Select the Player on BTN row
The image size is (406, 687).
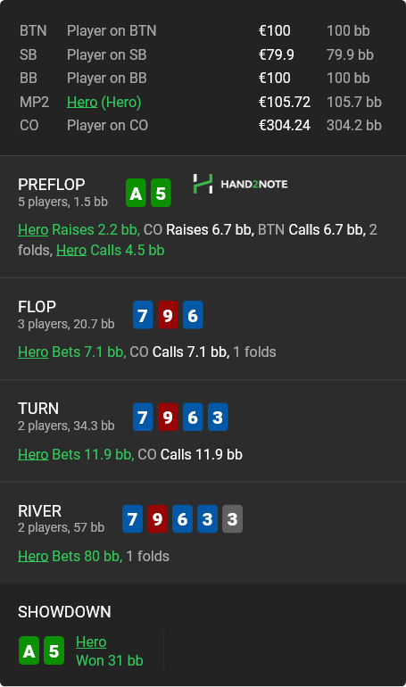pyautogui.click(x=201, y=30)
